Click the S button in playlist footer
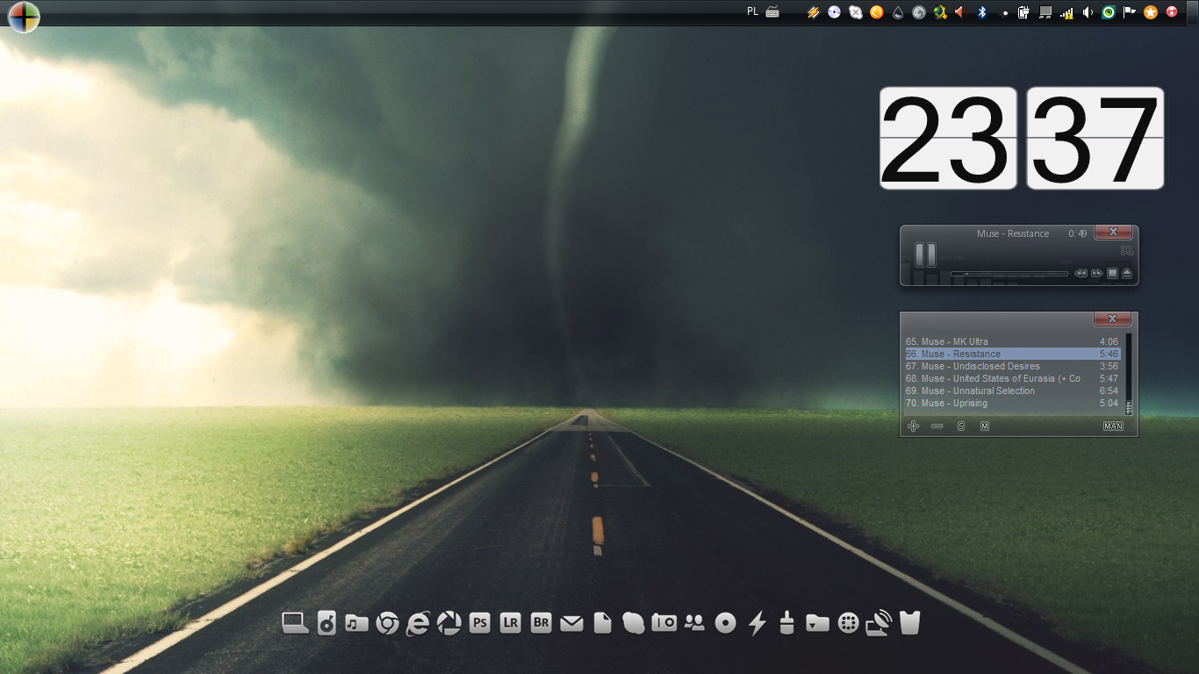This screenshot has height=674, width=1199. pos(961,427)
